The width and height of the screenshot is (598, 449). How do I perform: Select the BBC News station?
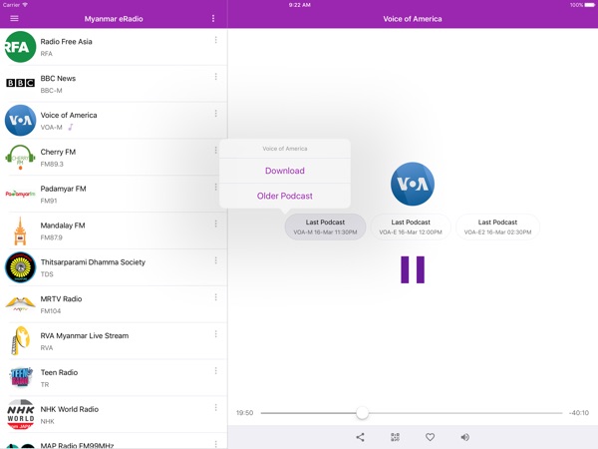point(114,84)
